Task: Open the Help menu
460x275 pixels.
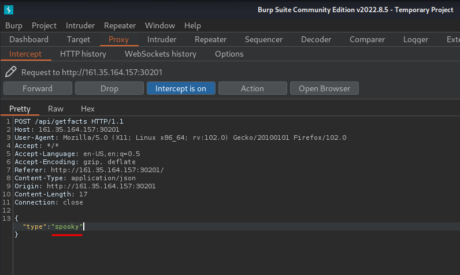Action: pyautogui.click(x=192, y=26)
